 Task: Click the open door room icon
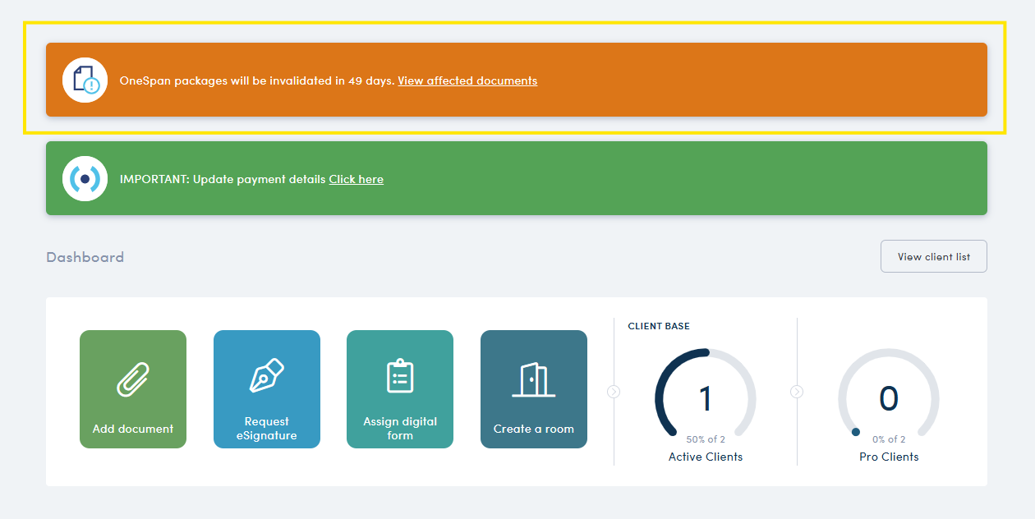(x=534, y=380)
